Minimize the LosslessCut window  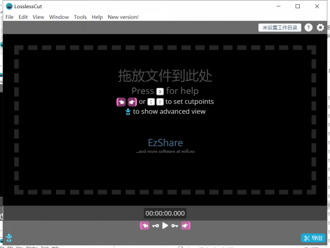pos(278,6)
